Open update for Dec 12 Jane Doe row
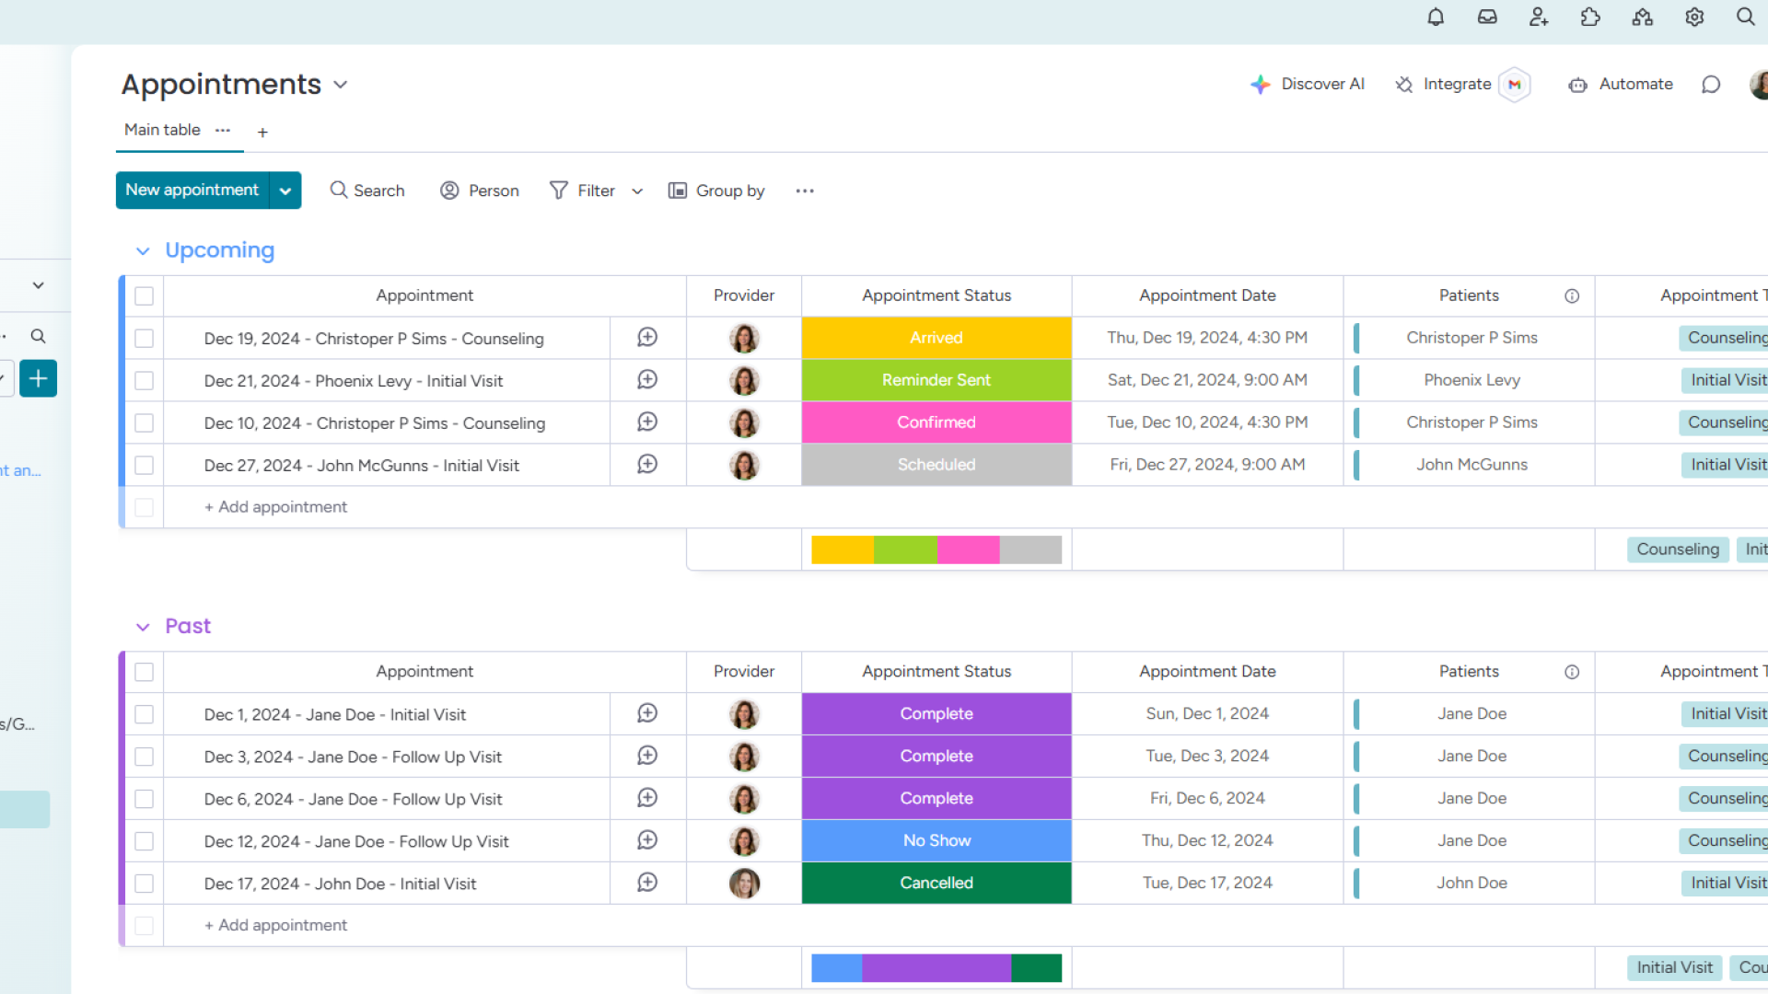 pyautogui.click(x=647, y=840)
